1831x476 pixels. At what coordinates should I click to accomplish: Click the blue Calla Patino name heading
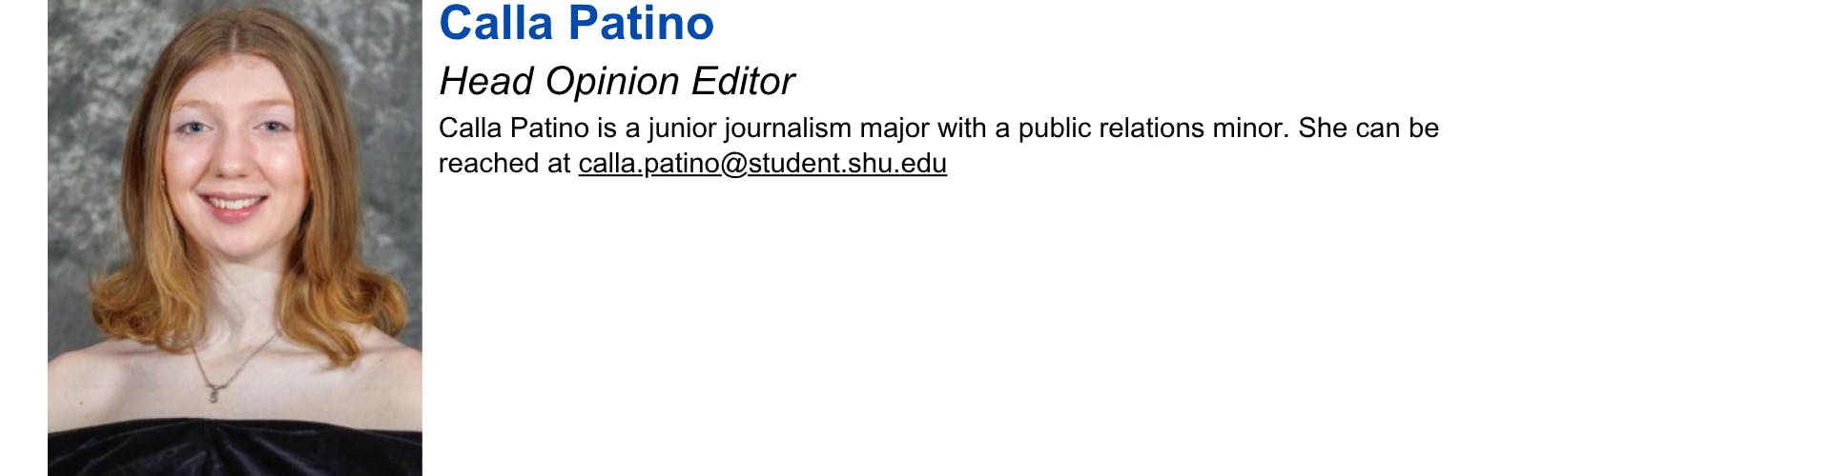point(576,24)
